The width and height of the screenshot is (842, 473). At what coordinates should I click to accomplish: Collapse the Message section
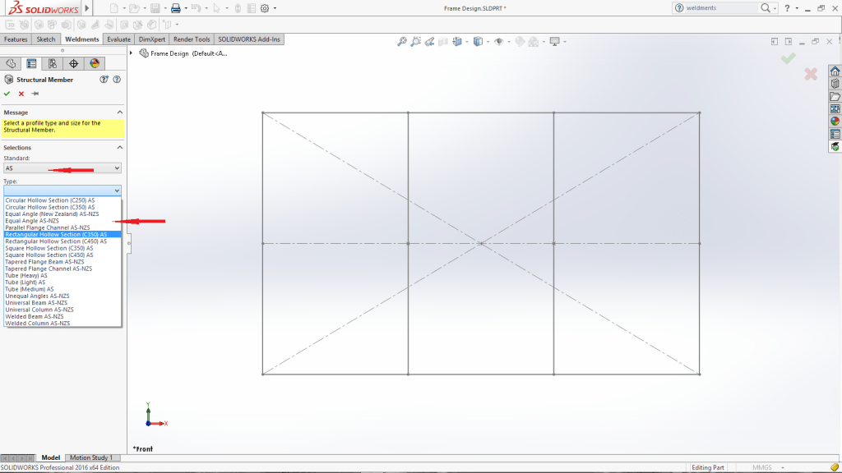[120, 113]
